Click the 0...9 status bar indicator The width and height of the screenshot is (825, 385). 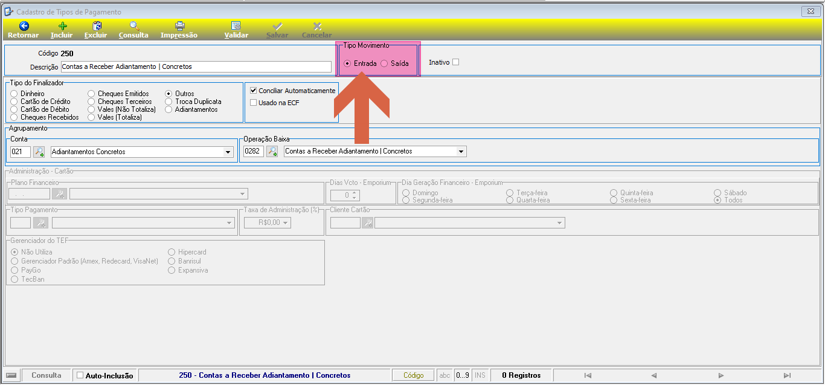(462, 375)
